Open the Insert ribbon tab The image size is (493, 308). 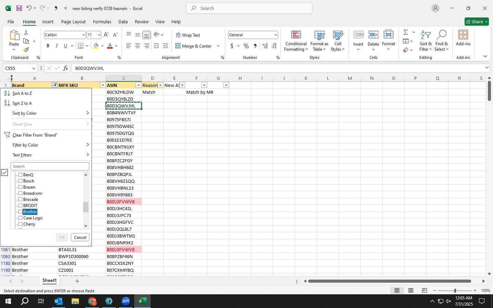point(48,22)
